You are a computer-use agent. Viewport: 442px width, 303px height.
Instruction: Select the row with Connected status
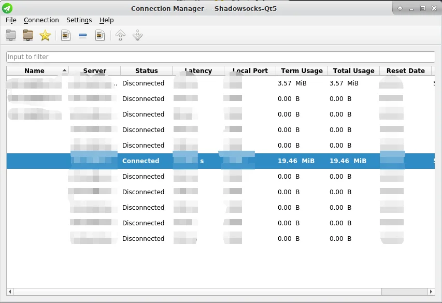[x=220, y=161]
